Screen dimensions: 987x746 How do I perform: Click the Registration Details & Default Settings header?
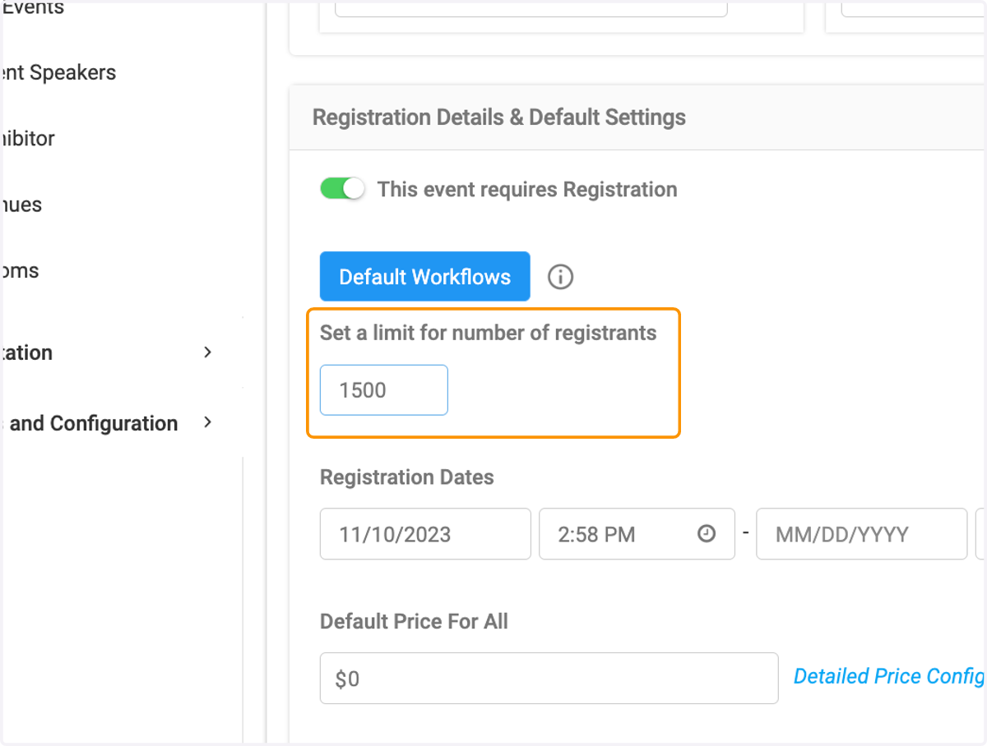[x=499, y=117]
